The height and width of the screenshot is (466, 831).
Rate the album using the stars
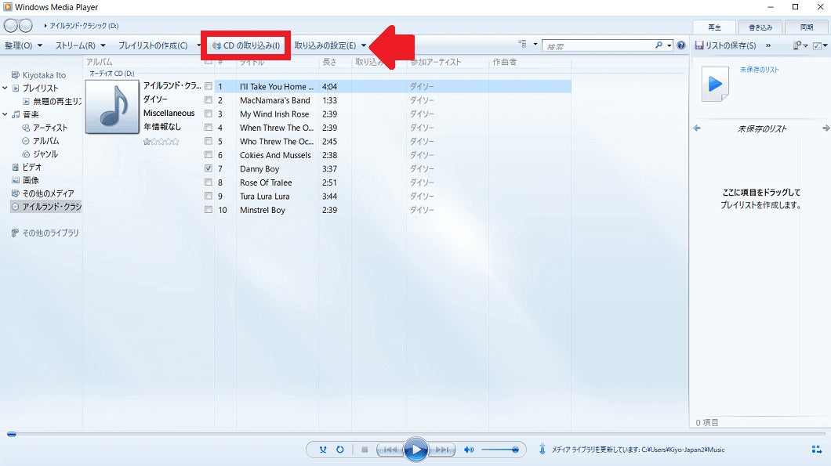pos(161,142)
